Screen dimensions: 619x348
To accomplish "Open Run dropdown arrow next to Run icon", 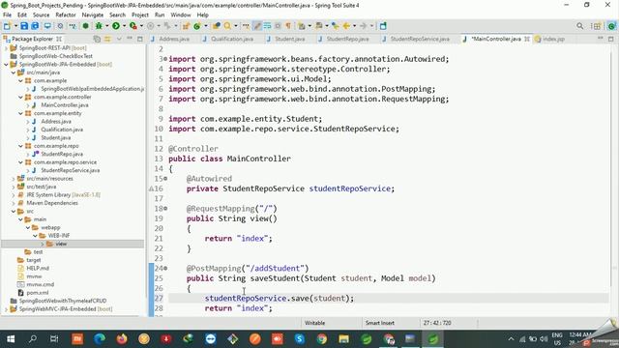I will coord(124,26).
